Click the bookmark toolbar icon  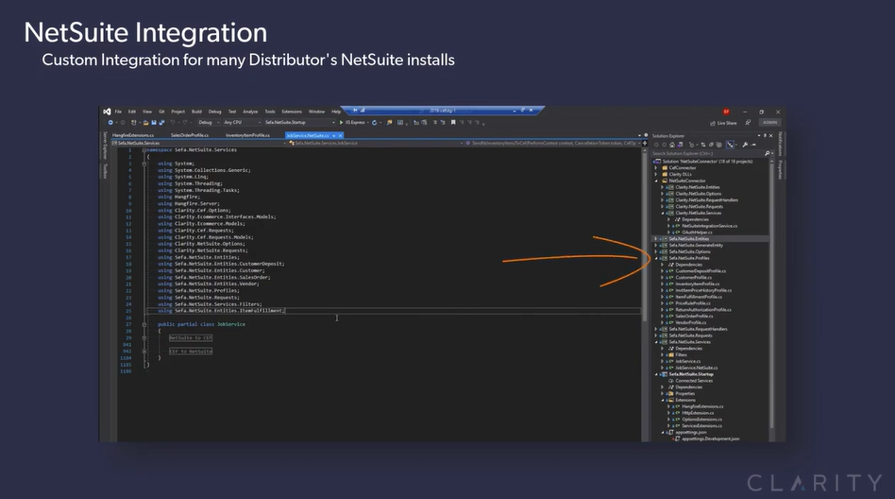click(x=453, y=122)
